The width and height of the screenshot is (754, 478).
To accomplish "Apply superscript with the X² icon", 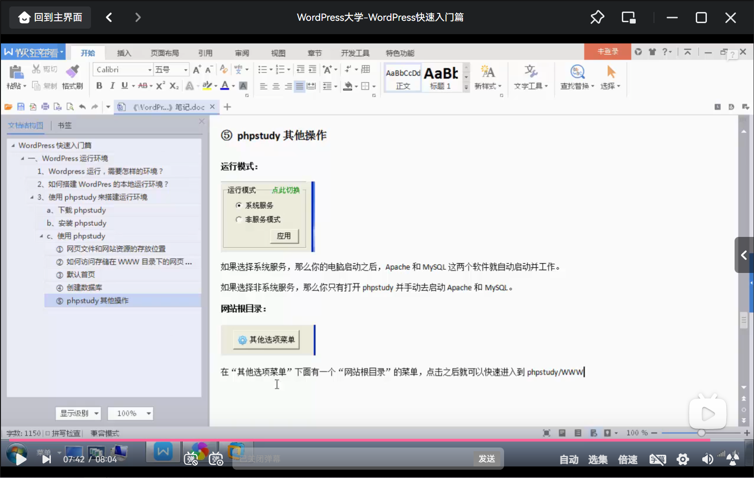I will (160, 86).
